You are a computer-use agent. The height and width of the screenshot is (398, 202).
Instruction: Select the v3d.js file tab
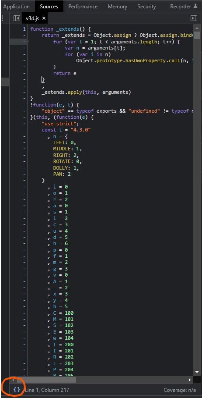[x=32, y=18]
